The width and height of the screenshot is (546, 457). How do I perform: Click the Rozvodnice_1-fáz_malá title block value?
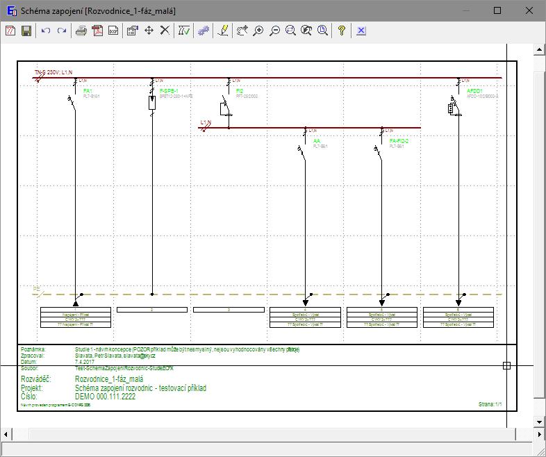pyautogui.click(x=109, y=379)
